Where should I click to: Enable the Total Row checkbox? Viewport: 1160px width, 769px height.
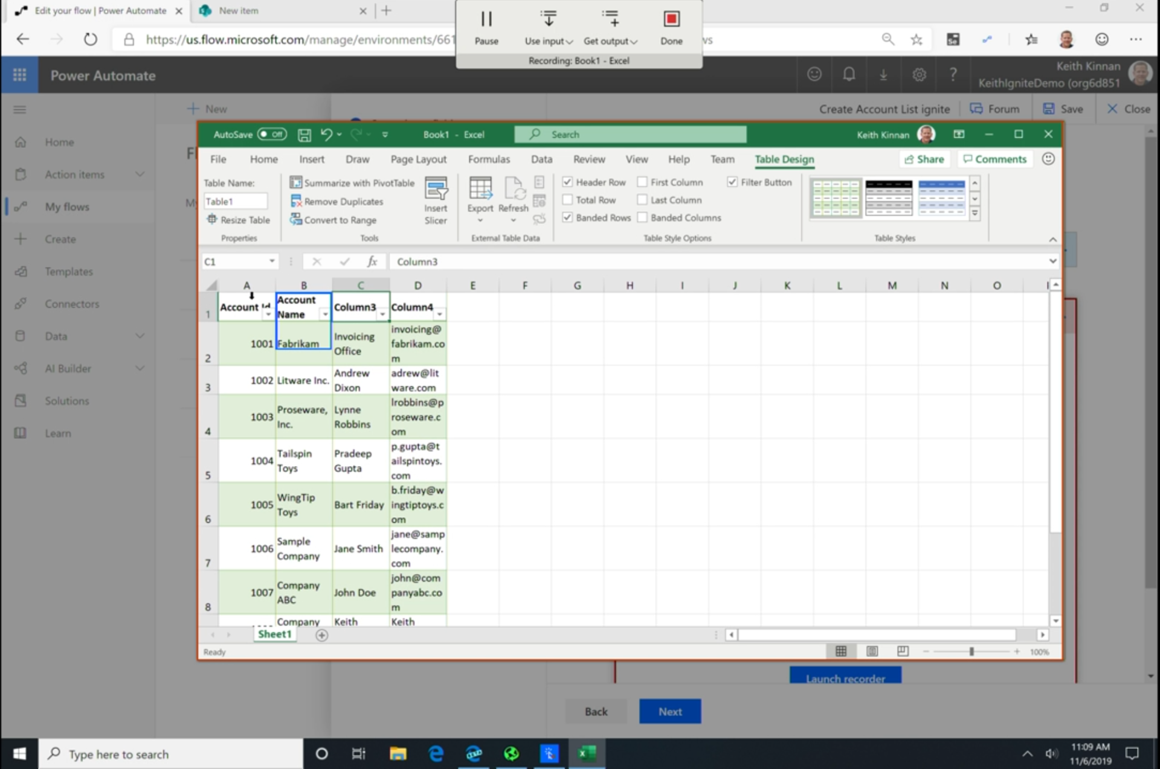[567, 200]
